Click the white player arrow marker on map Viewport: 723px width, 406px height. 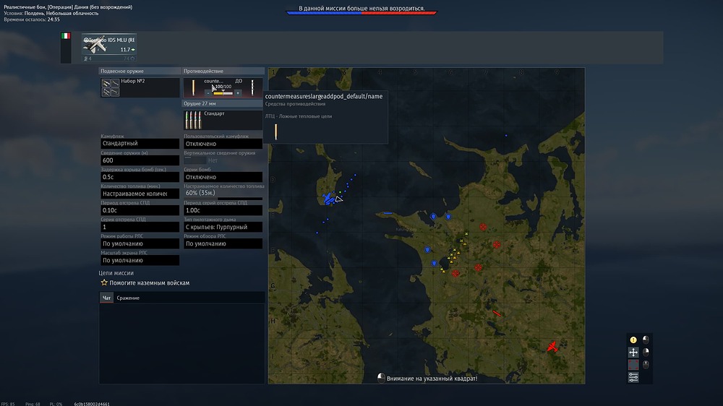[x=339, y=199]
